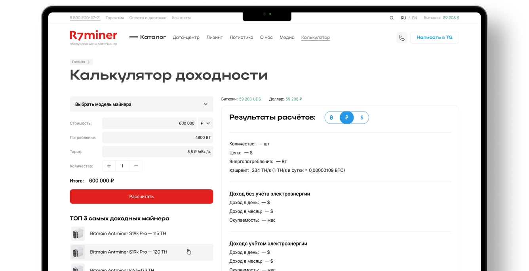The height and width of the screenshot is (271, 529).
Task: Open the Дата-центр navigation item
Action: tap(186, 37)
